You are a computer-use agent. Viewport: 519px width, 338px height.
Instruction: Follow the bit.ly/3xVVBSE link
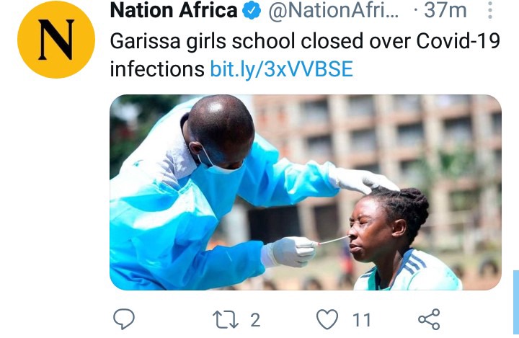[x=282, y=69]
